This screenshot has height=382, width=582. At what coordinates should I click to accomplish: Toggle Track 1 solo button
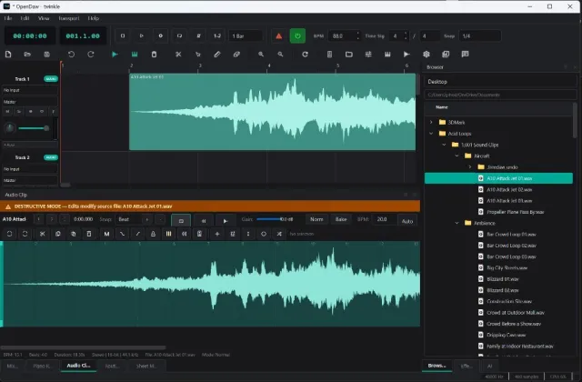click(19, 111)
